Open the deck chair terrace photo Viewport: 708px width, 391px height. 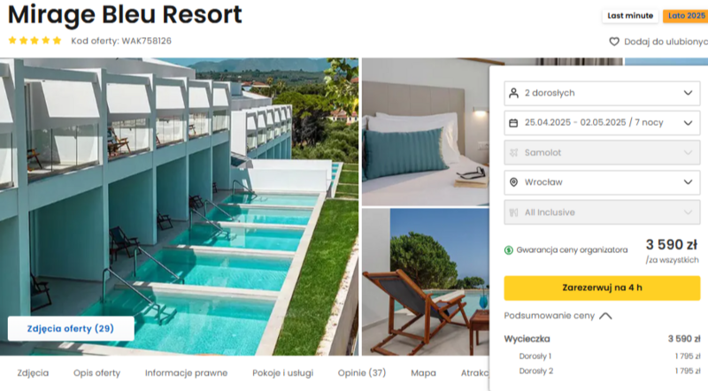[426, 281]
